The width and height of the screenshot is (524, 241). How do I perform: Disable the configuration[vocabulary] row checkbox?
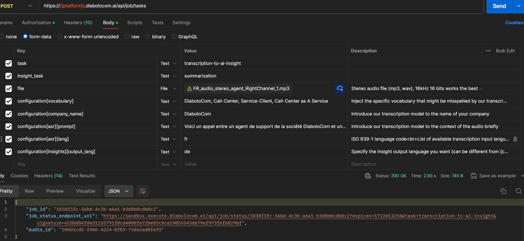[9, 101]
